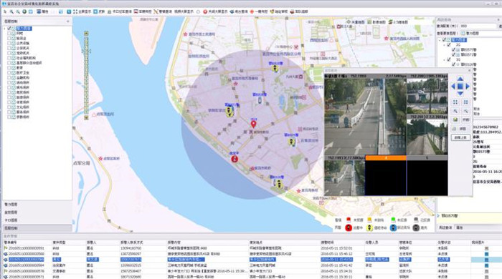The width and height of the screenshot is (502, 279).
Task: Switch to 2.5维地图 map view
Action: 398,22
